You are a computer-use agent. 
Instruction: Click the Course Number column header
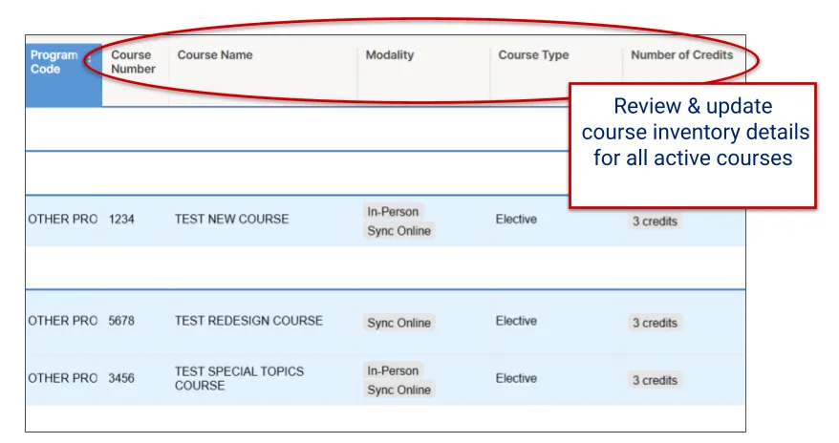(133, 62)
